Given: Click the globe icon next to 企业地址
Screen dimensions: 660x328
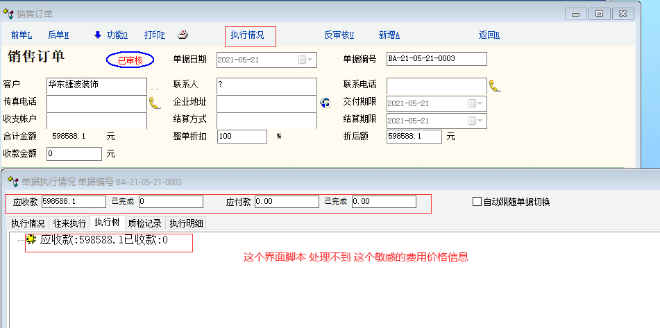Looking at the screenshot, I should pyautogui.click(x=325, y=103).
